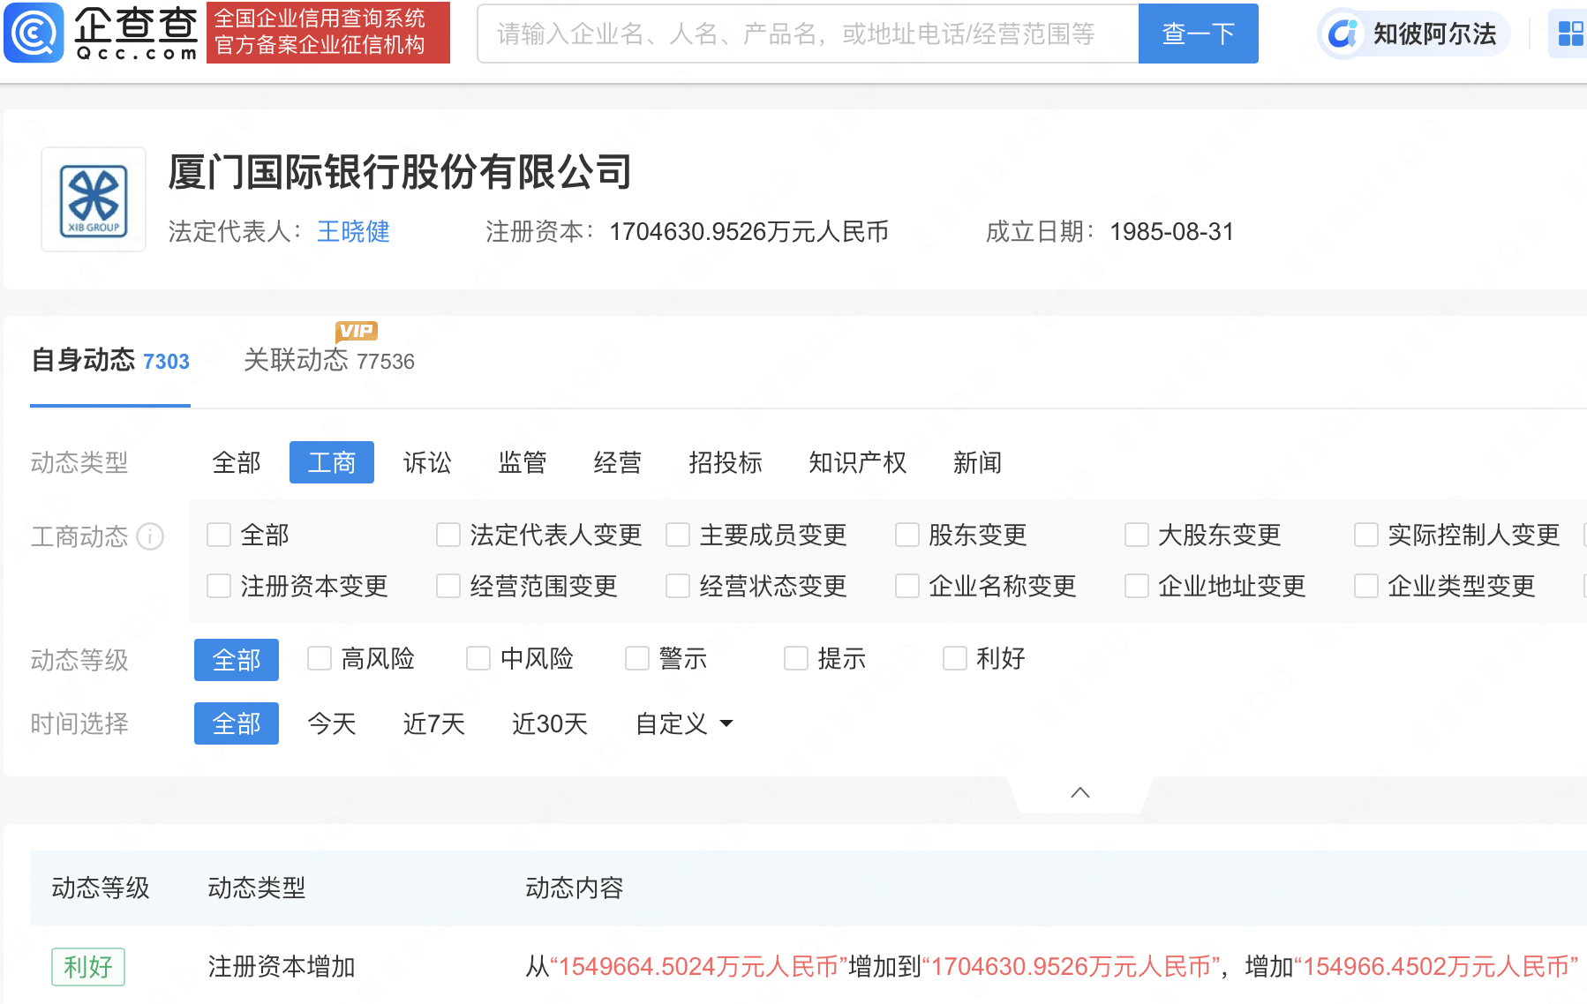Switch to 关联动态 VIP tab
This screenshot has height=1004, width=1587.
328,361
